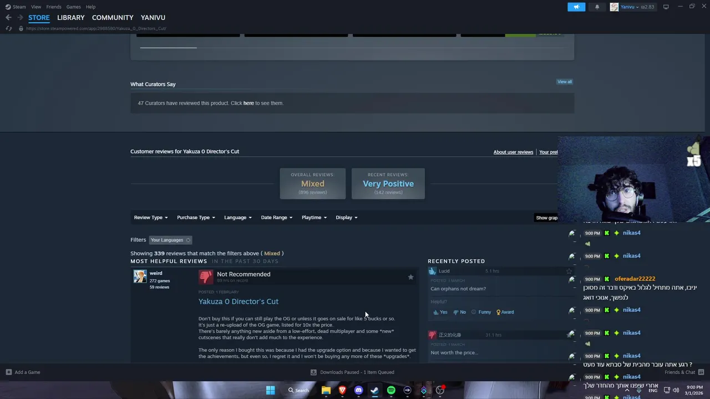Switch to Steam via the taskbar icon
The image size is (710, 399).
click(x=375, y=390)
